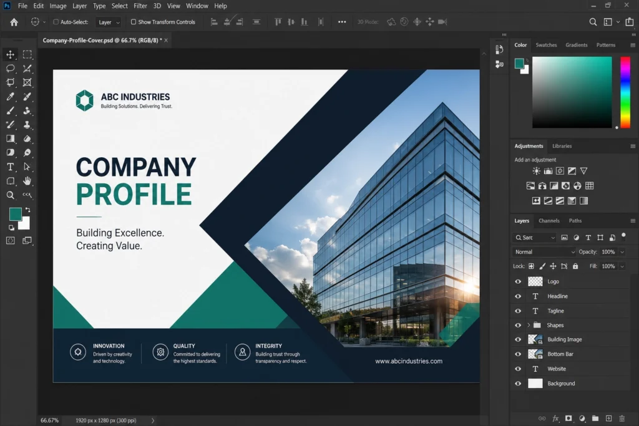
Task: Click the zoom percentage field 66.67%
Action: [x=49, y=420]
